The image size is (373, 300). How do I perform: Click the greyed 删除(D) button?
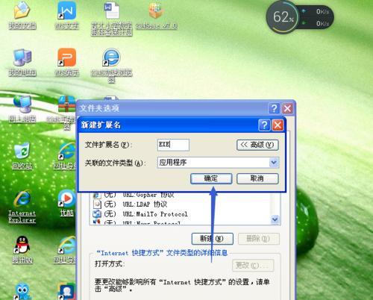pos(259,239)
